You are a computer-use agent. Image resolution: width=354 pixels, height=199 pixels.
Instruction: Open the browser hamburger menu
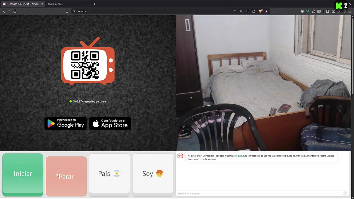coord(350,11)
